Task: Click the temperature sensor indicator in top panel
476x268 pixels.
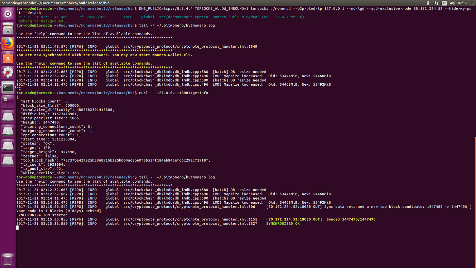Action: (428, 3)
